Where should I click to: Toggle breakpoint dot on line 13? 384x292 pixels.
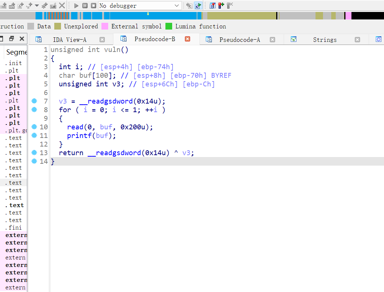click(x=34, y=153)
